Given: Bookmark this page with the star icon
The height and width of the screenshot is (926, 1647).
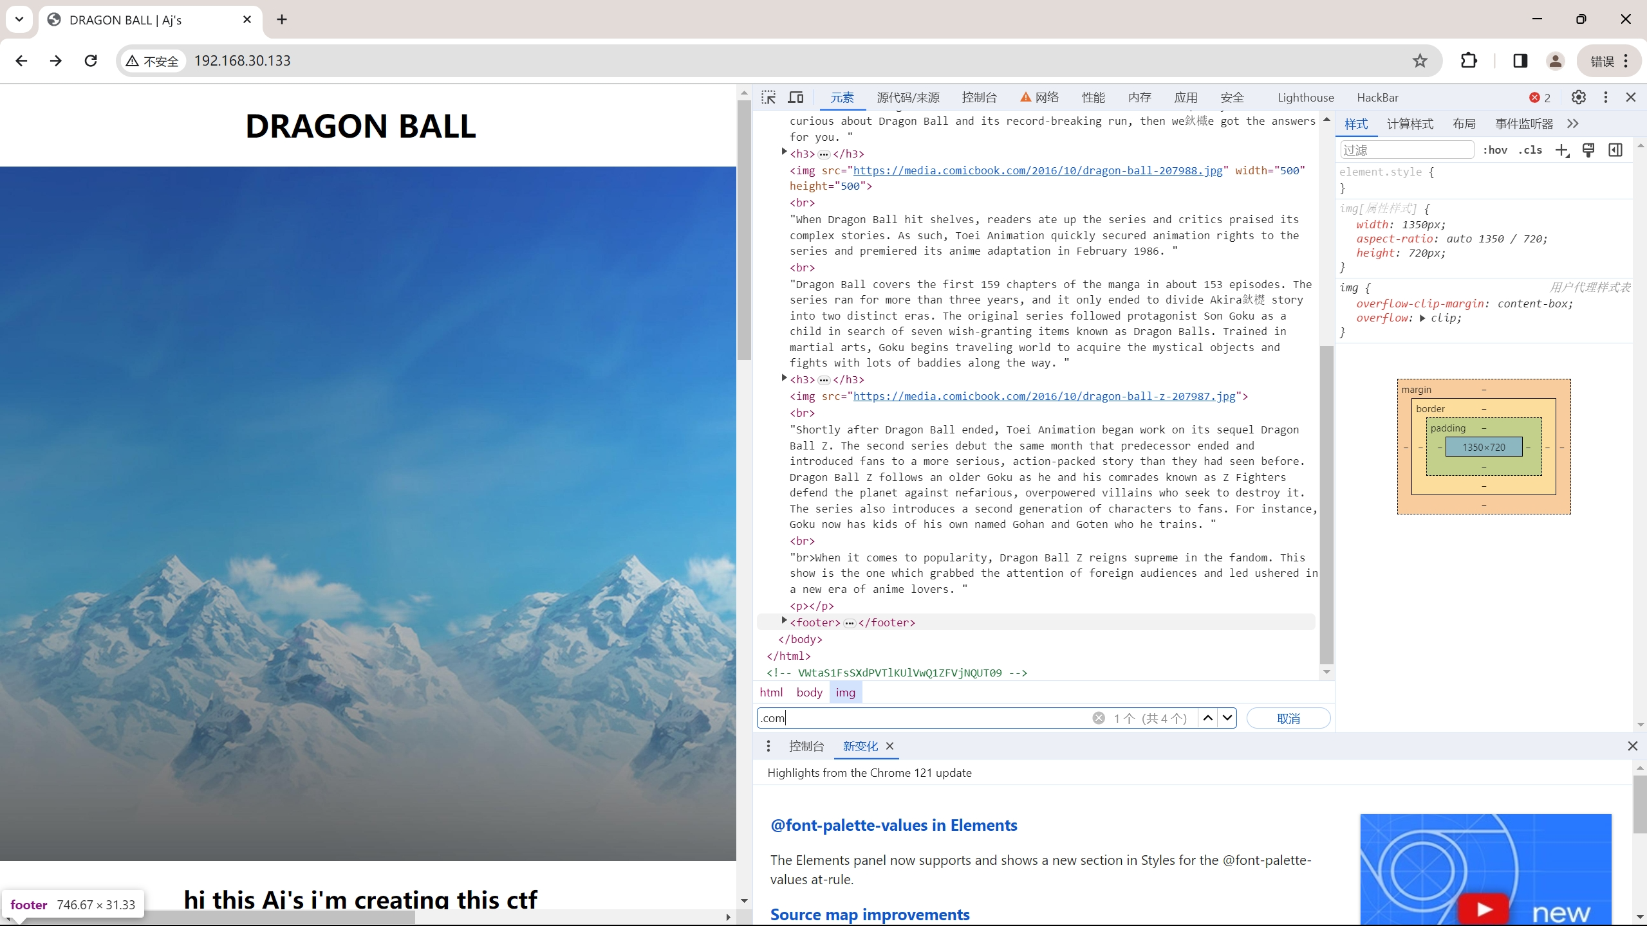Looking at the screenshot, I should [1420, 60].
